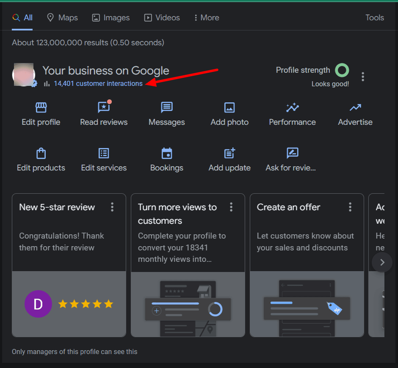Viewport: 398px width, 368px height.
Task: Click the Looks good! status text
Action: click(x=330, y=84)
